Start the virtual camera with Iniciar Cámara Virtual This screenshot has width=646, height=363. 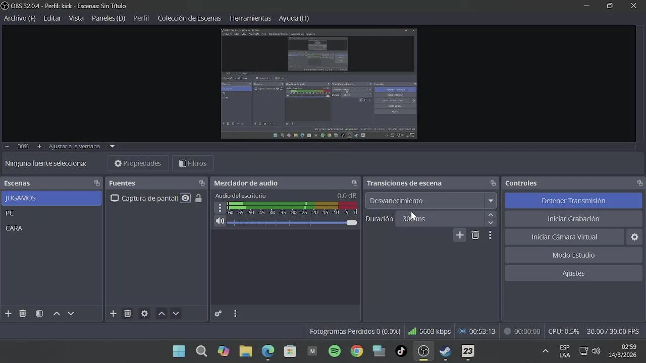coord(564,237)
